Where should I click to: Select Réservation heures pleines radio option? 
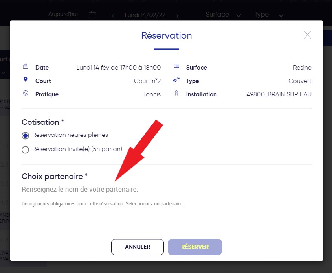(x=26, y=135)
